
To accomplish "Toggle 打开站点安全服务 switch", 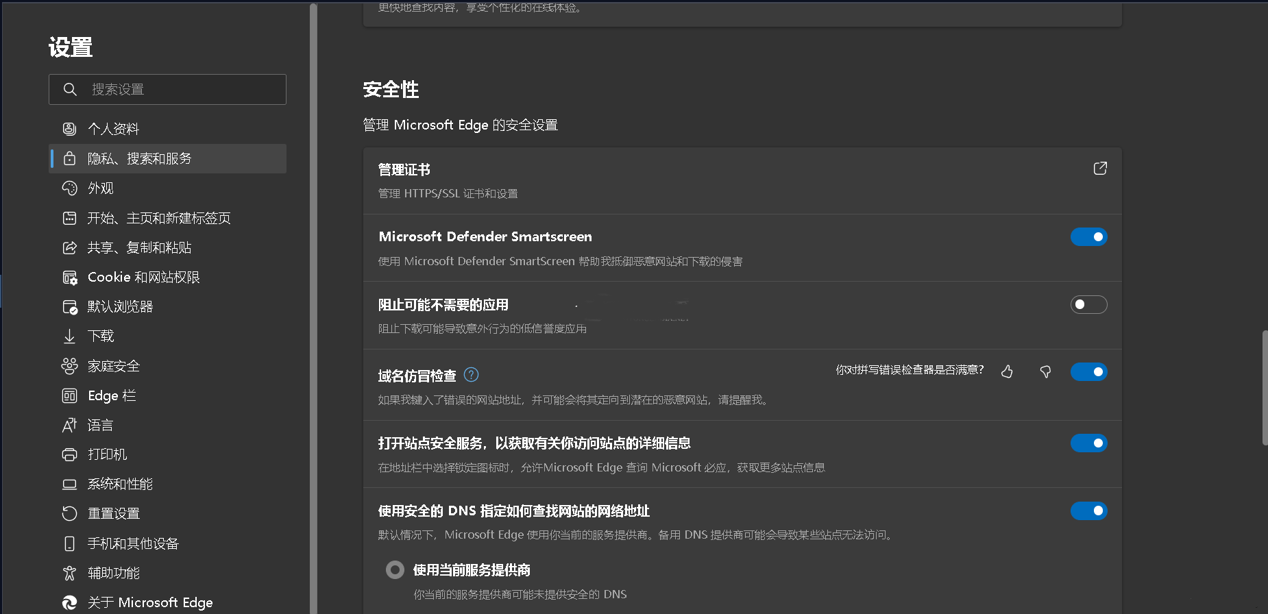I will click(x=1089, y=443).
